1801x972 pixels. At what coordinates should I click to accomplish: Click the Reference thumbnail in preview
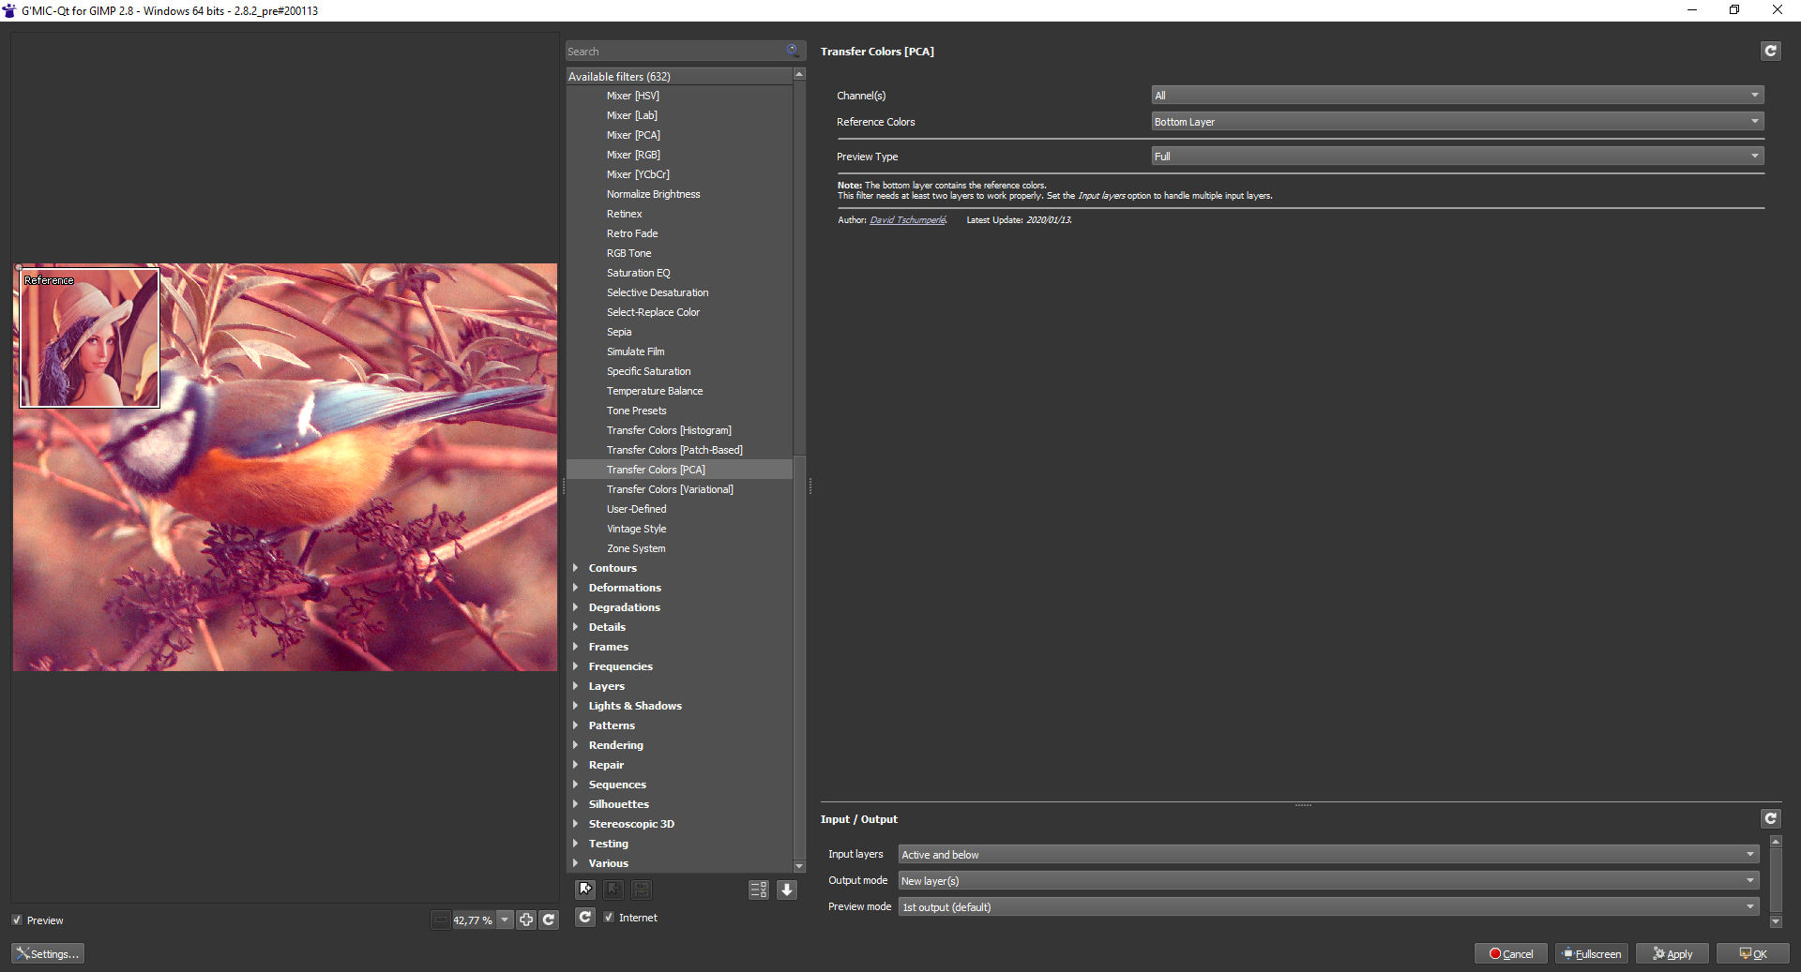90,338
